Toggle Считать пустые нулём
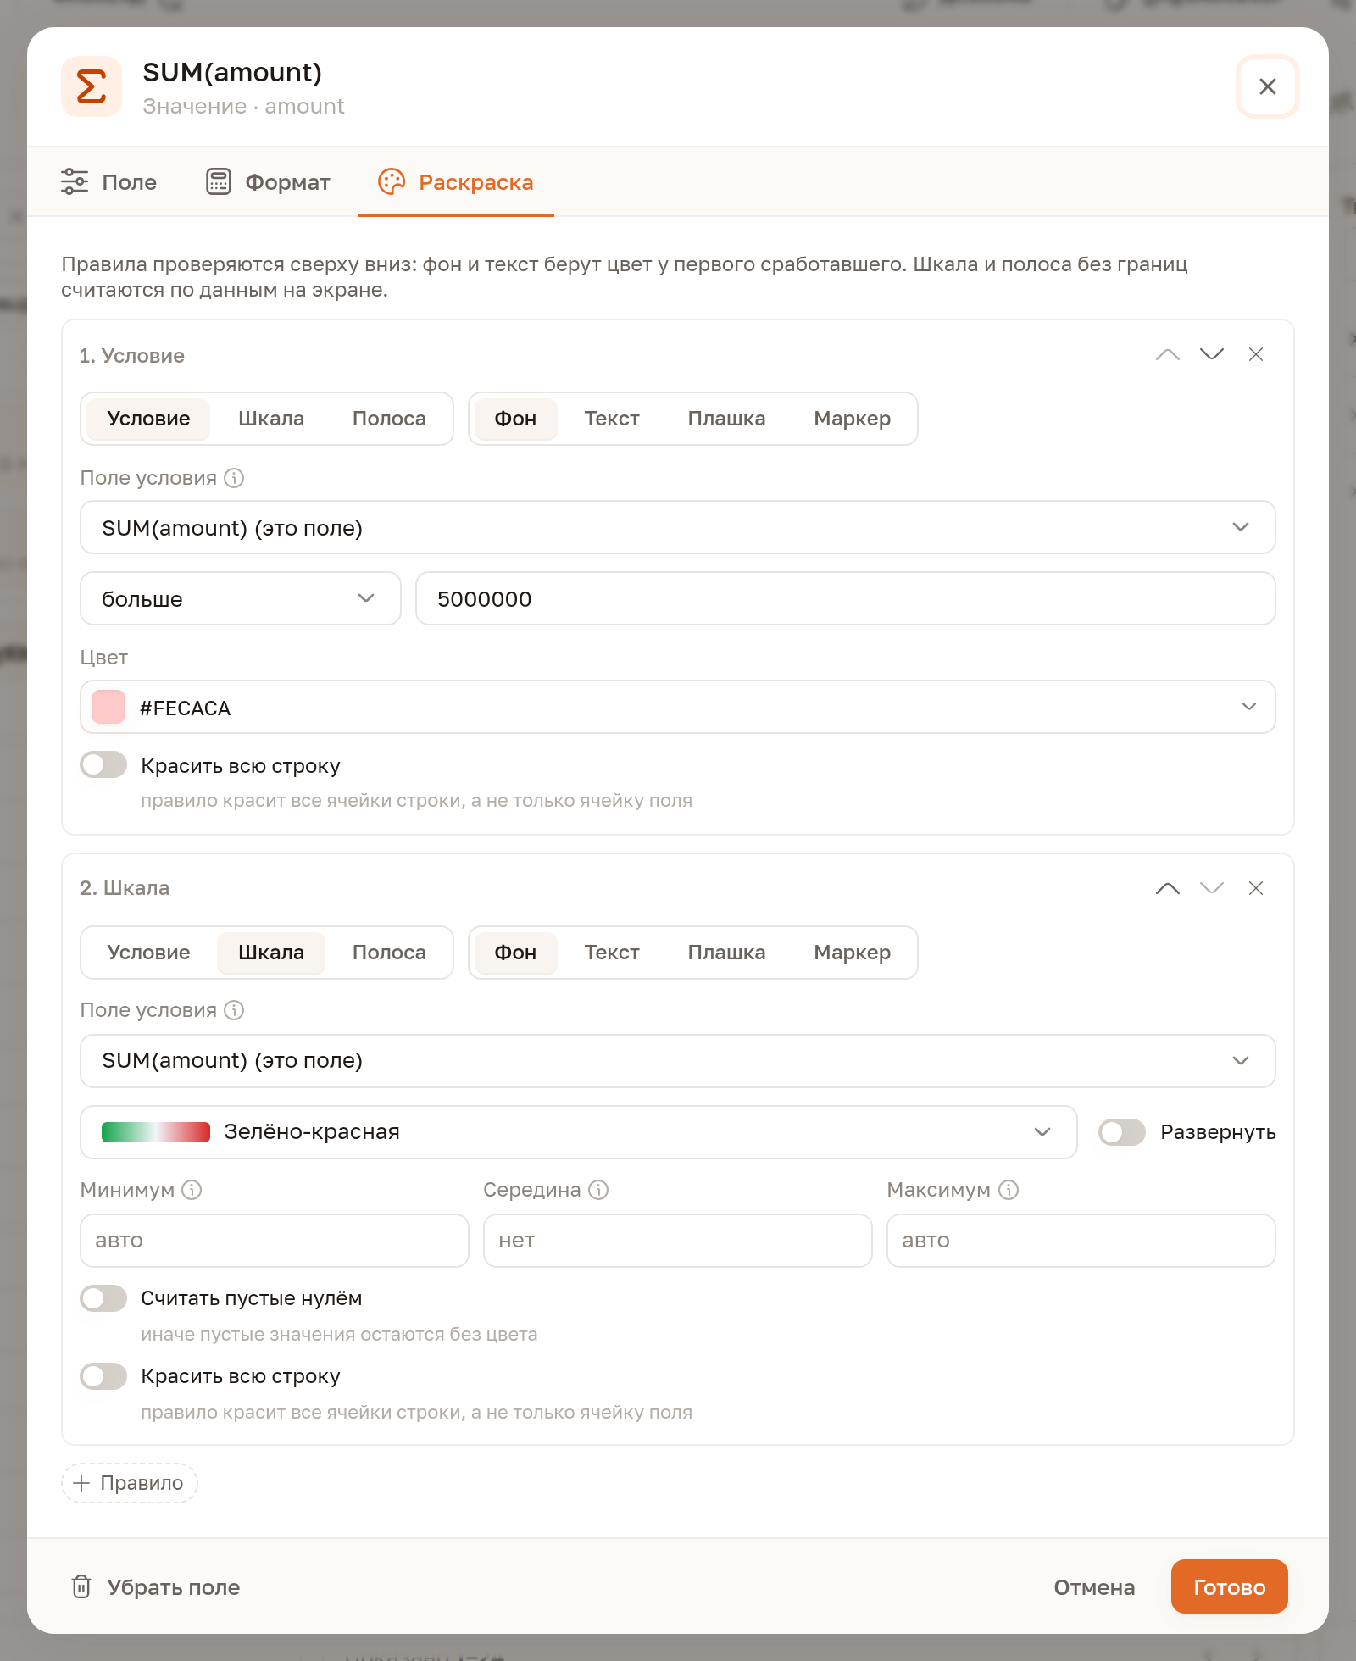 click(103, 1298)
